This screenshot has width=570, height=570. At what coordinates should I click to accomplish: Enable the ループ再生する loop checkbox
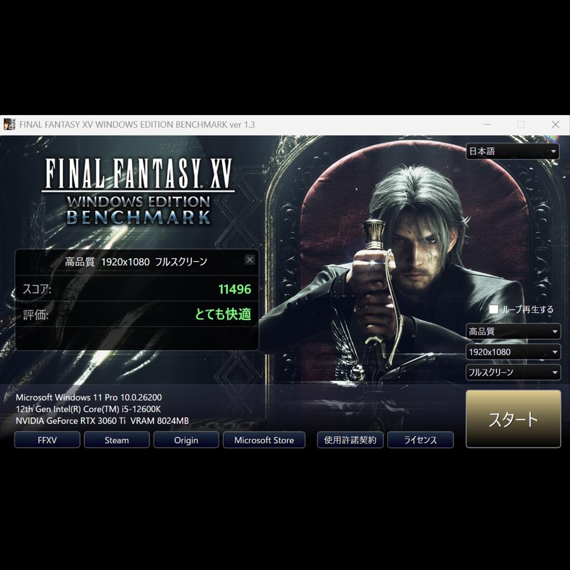click(493, 309)
